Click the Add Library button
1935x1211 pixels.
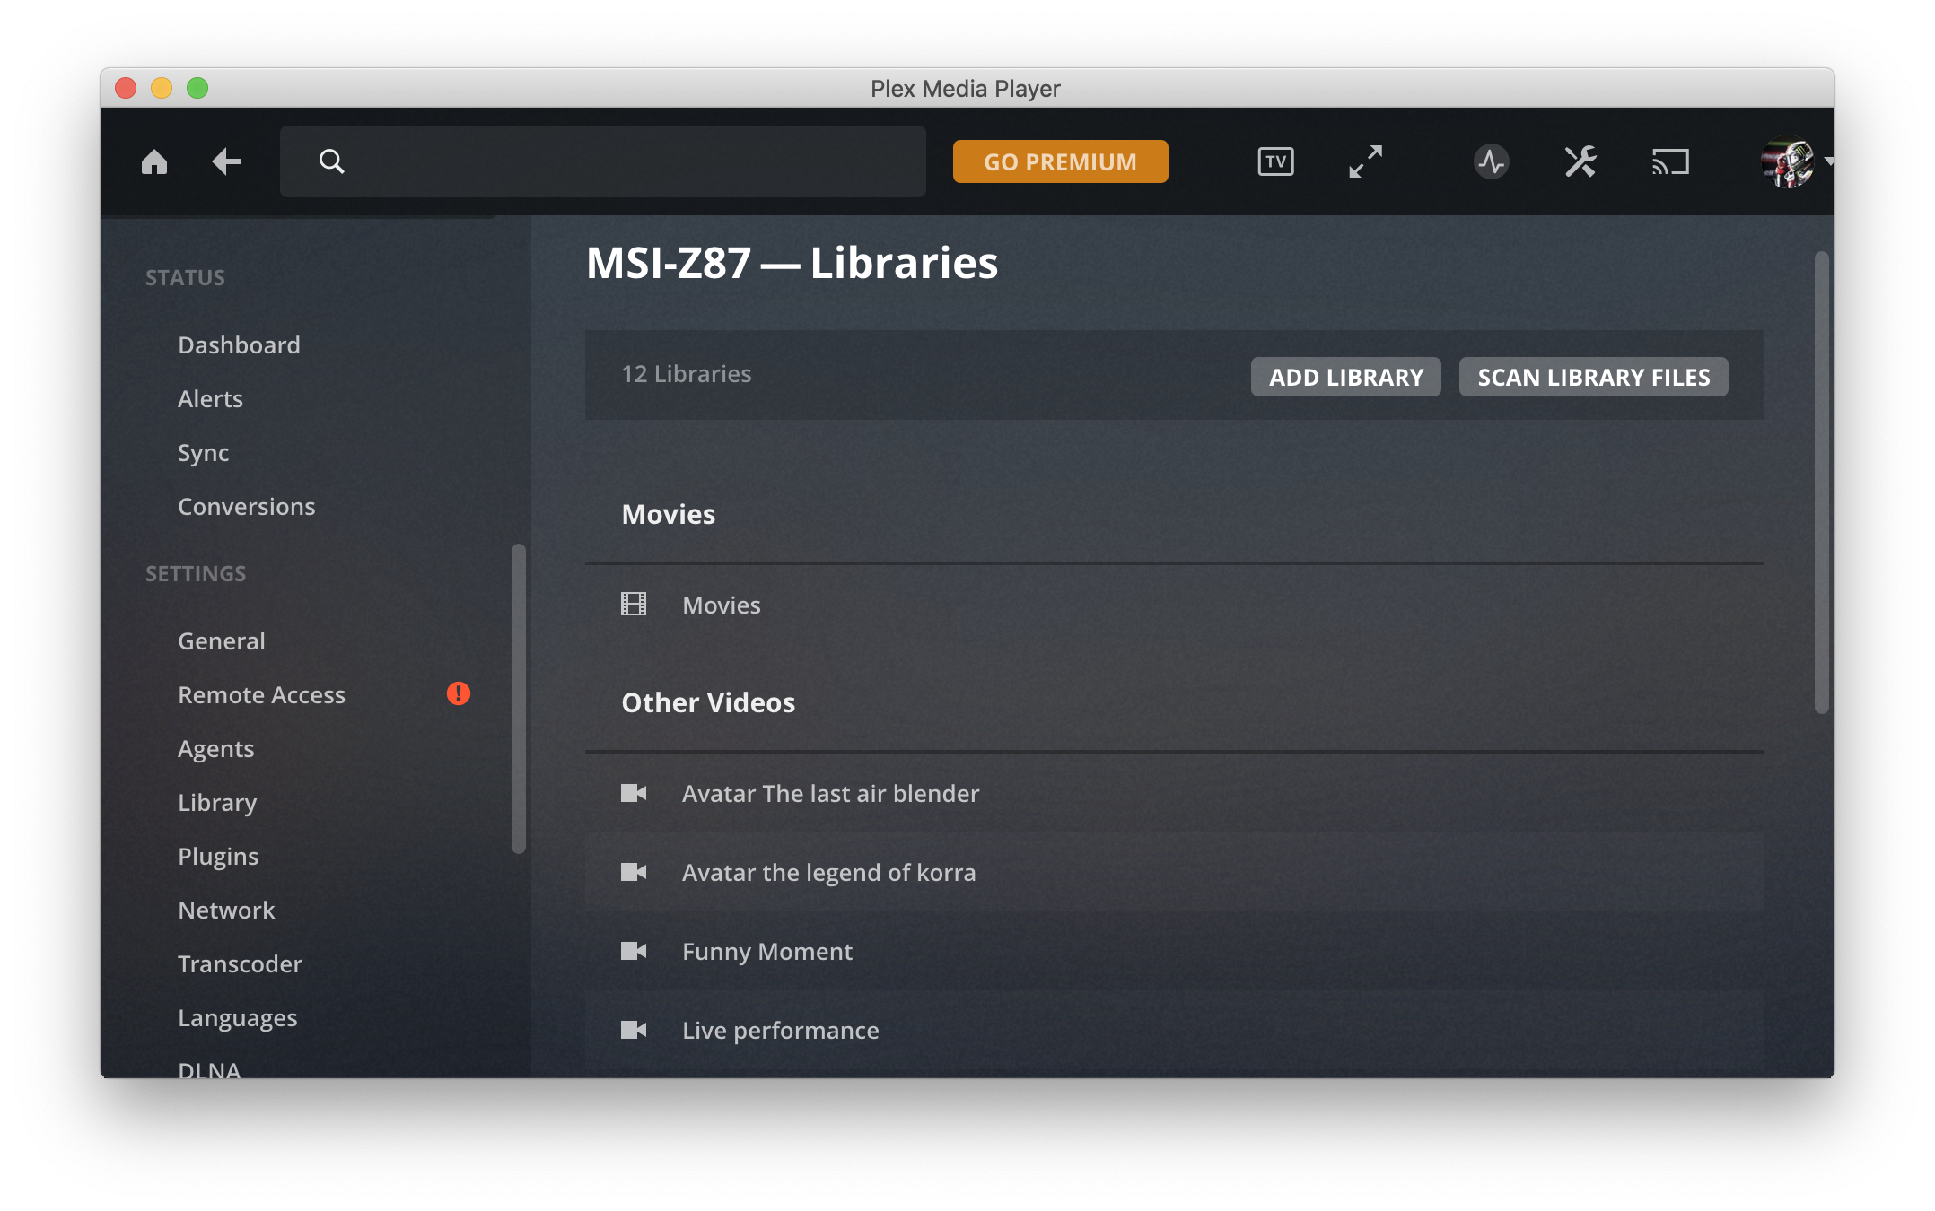[1345, 377]
